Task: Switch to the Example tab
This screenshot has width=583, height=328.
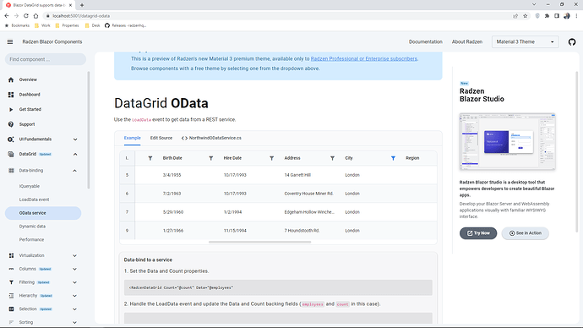Action: click(133, 138)
